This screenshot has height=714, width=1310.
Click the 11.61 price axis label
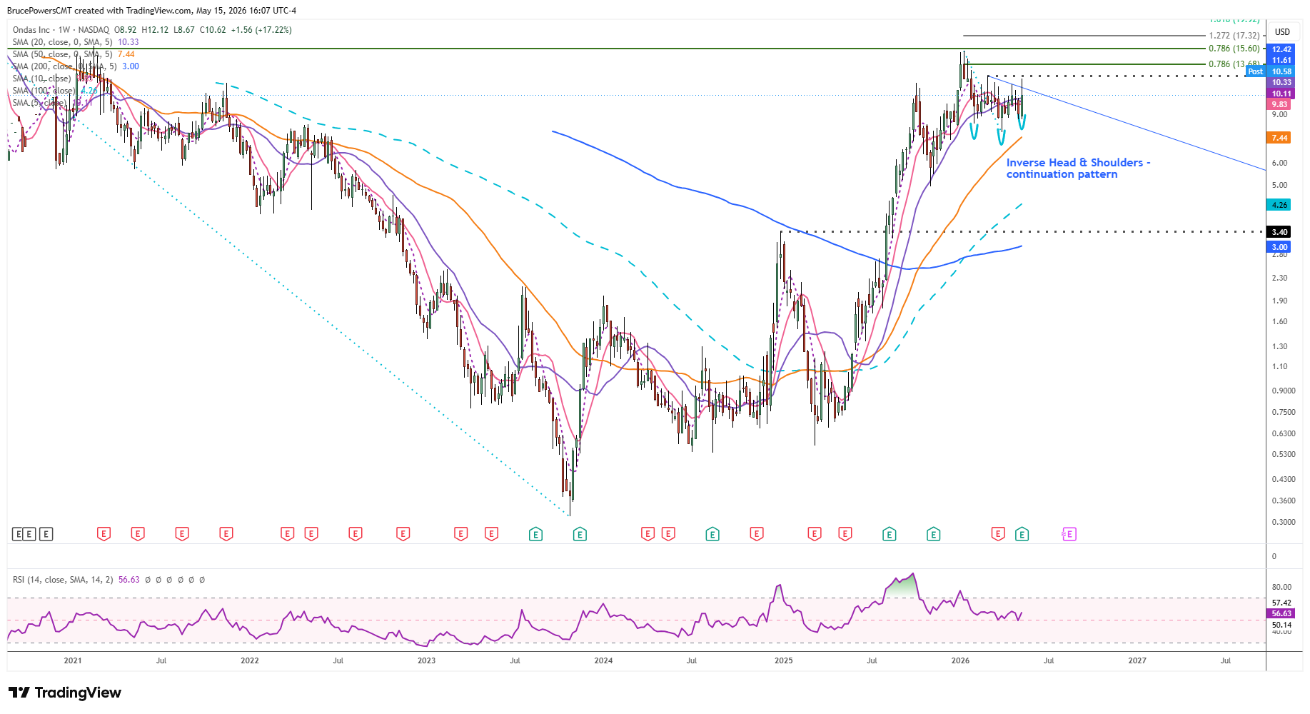tap(1281, 60)
